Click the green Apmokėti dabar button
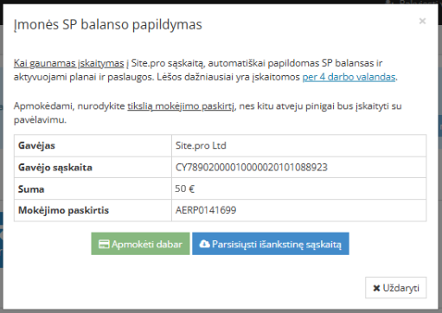 [x=140, y=244]
